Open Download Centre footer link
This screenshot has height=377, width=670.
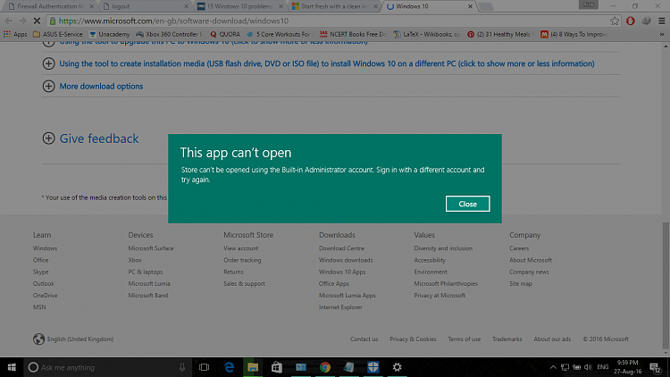point(341,248)
